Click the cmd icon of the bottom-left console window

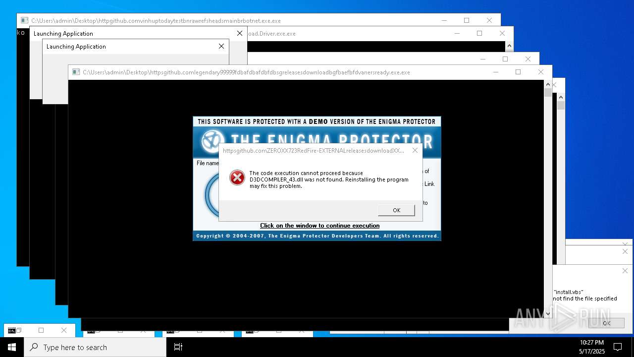click(11, 331)
